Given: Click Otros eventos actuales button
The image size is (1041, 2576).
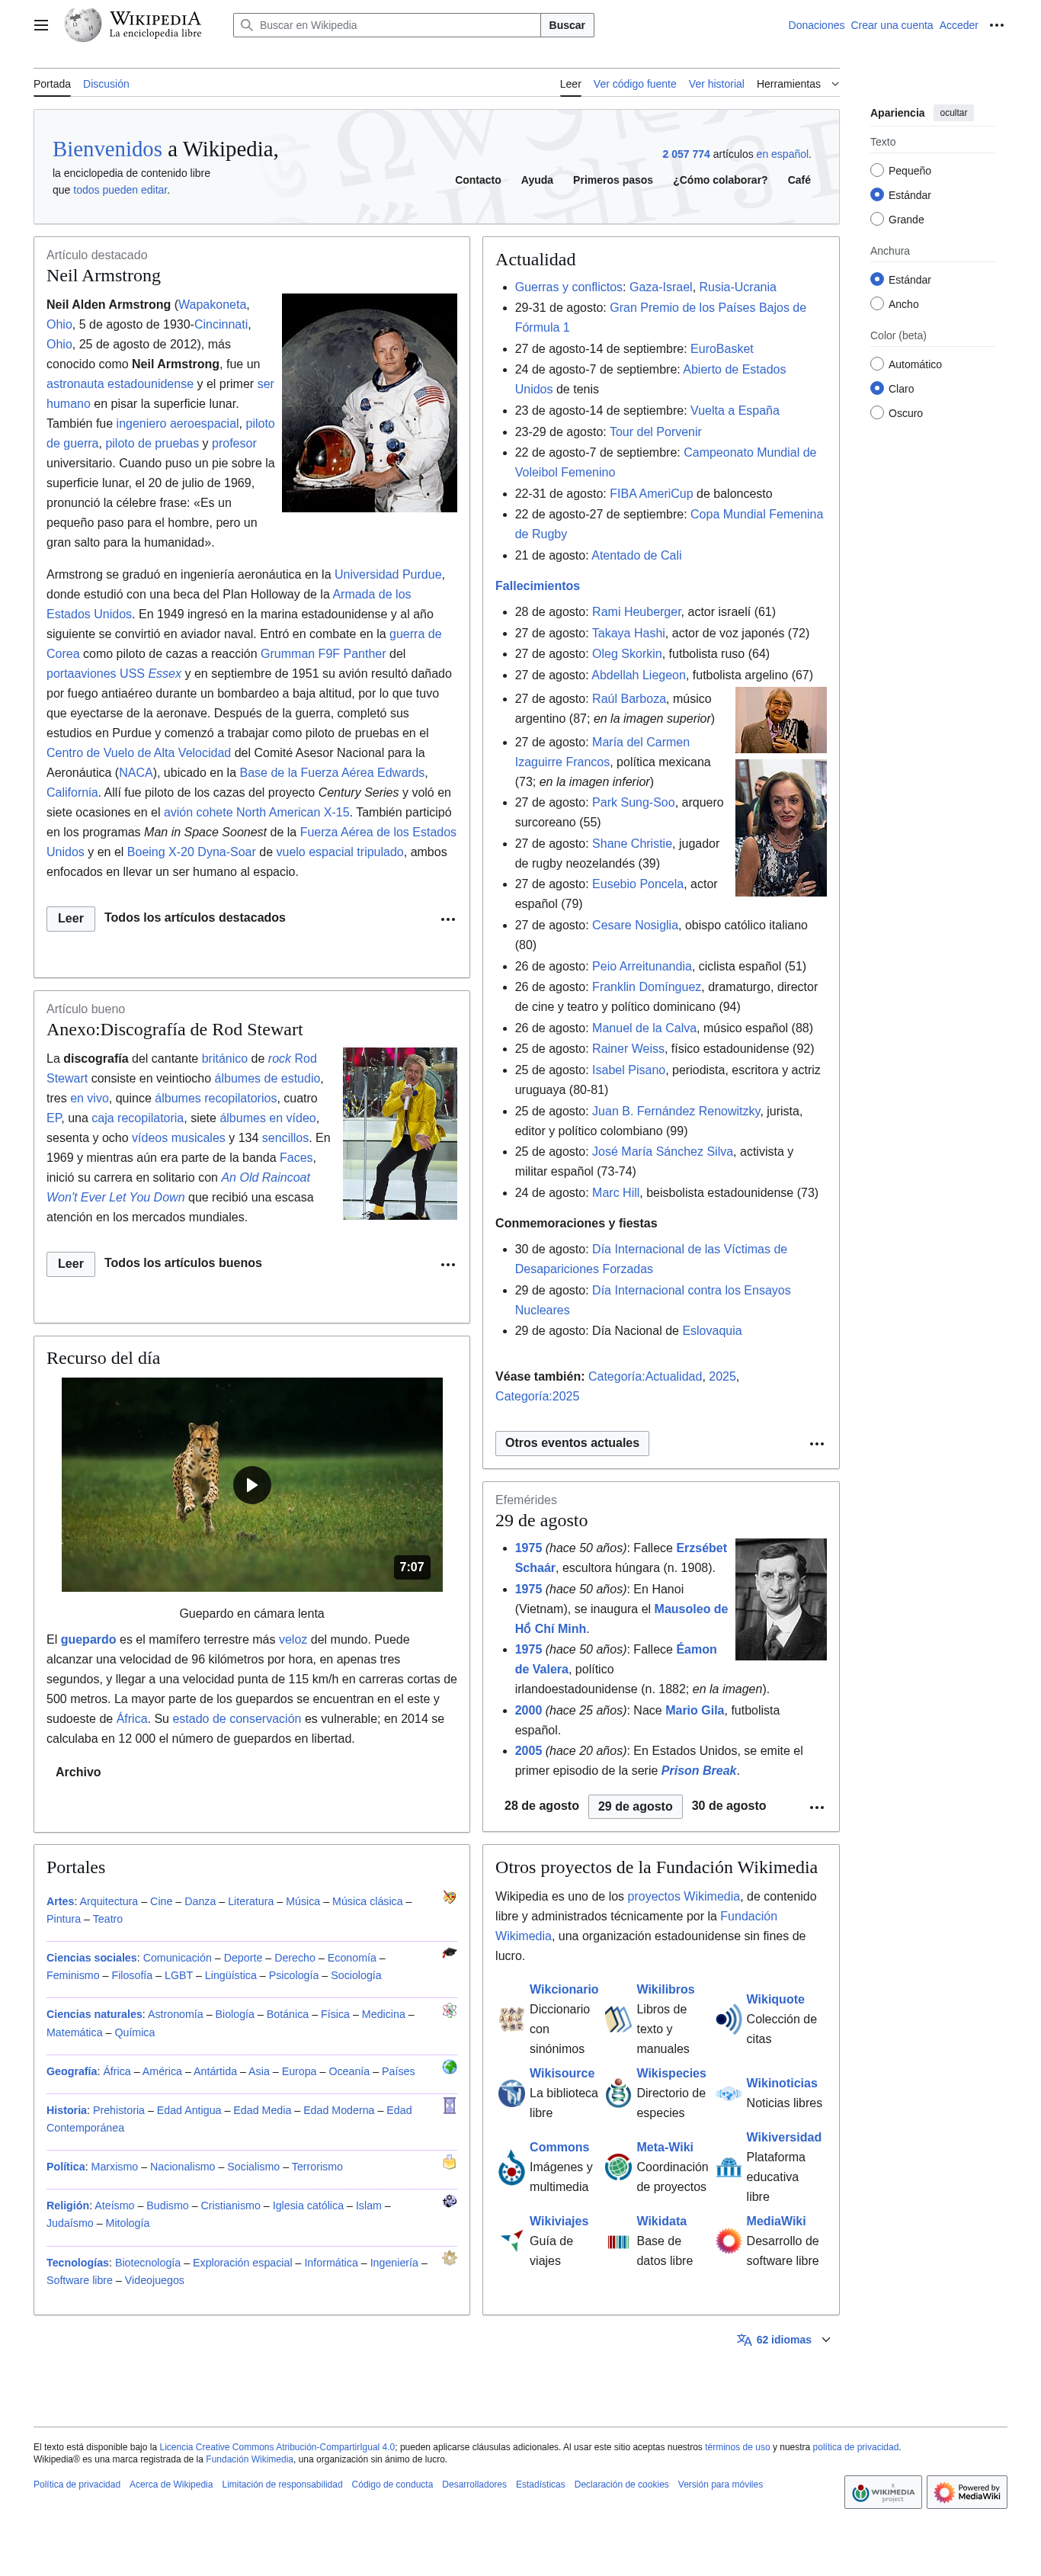Looking at the screenshot, I should point(571,1443).
